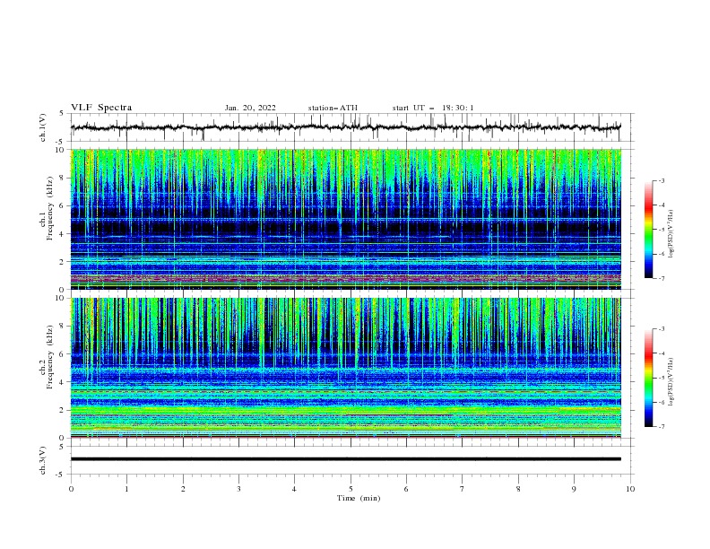Click time axis tick label "9"
Screen dimensions: 710x549
click(x=574, y=489)
